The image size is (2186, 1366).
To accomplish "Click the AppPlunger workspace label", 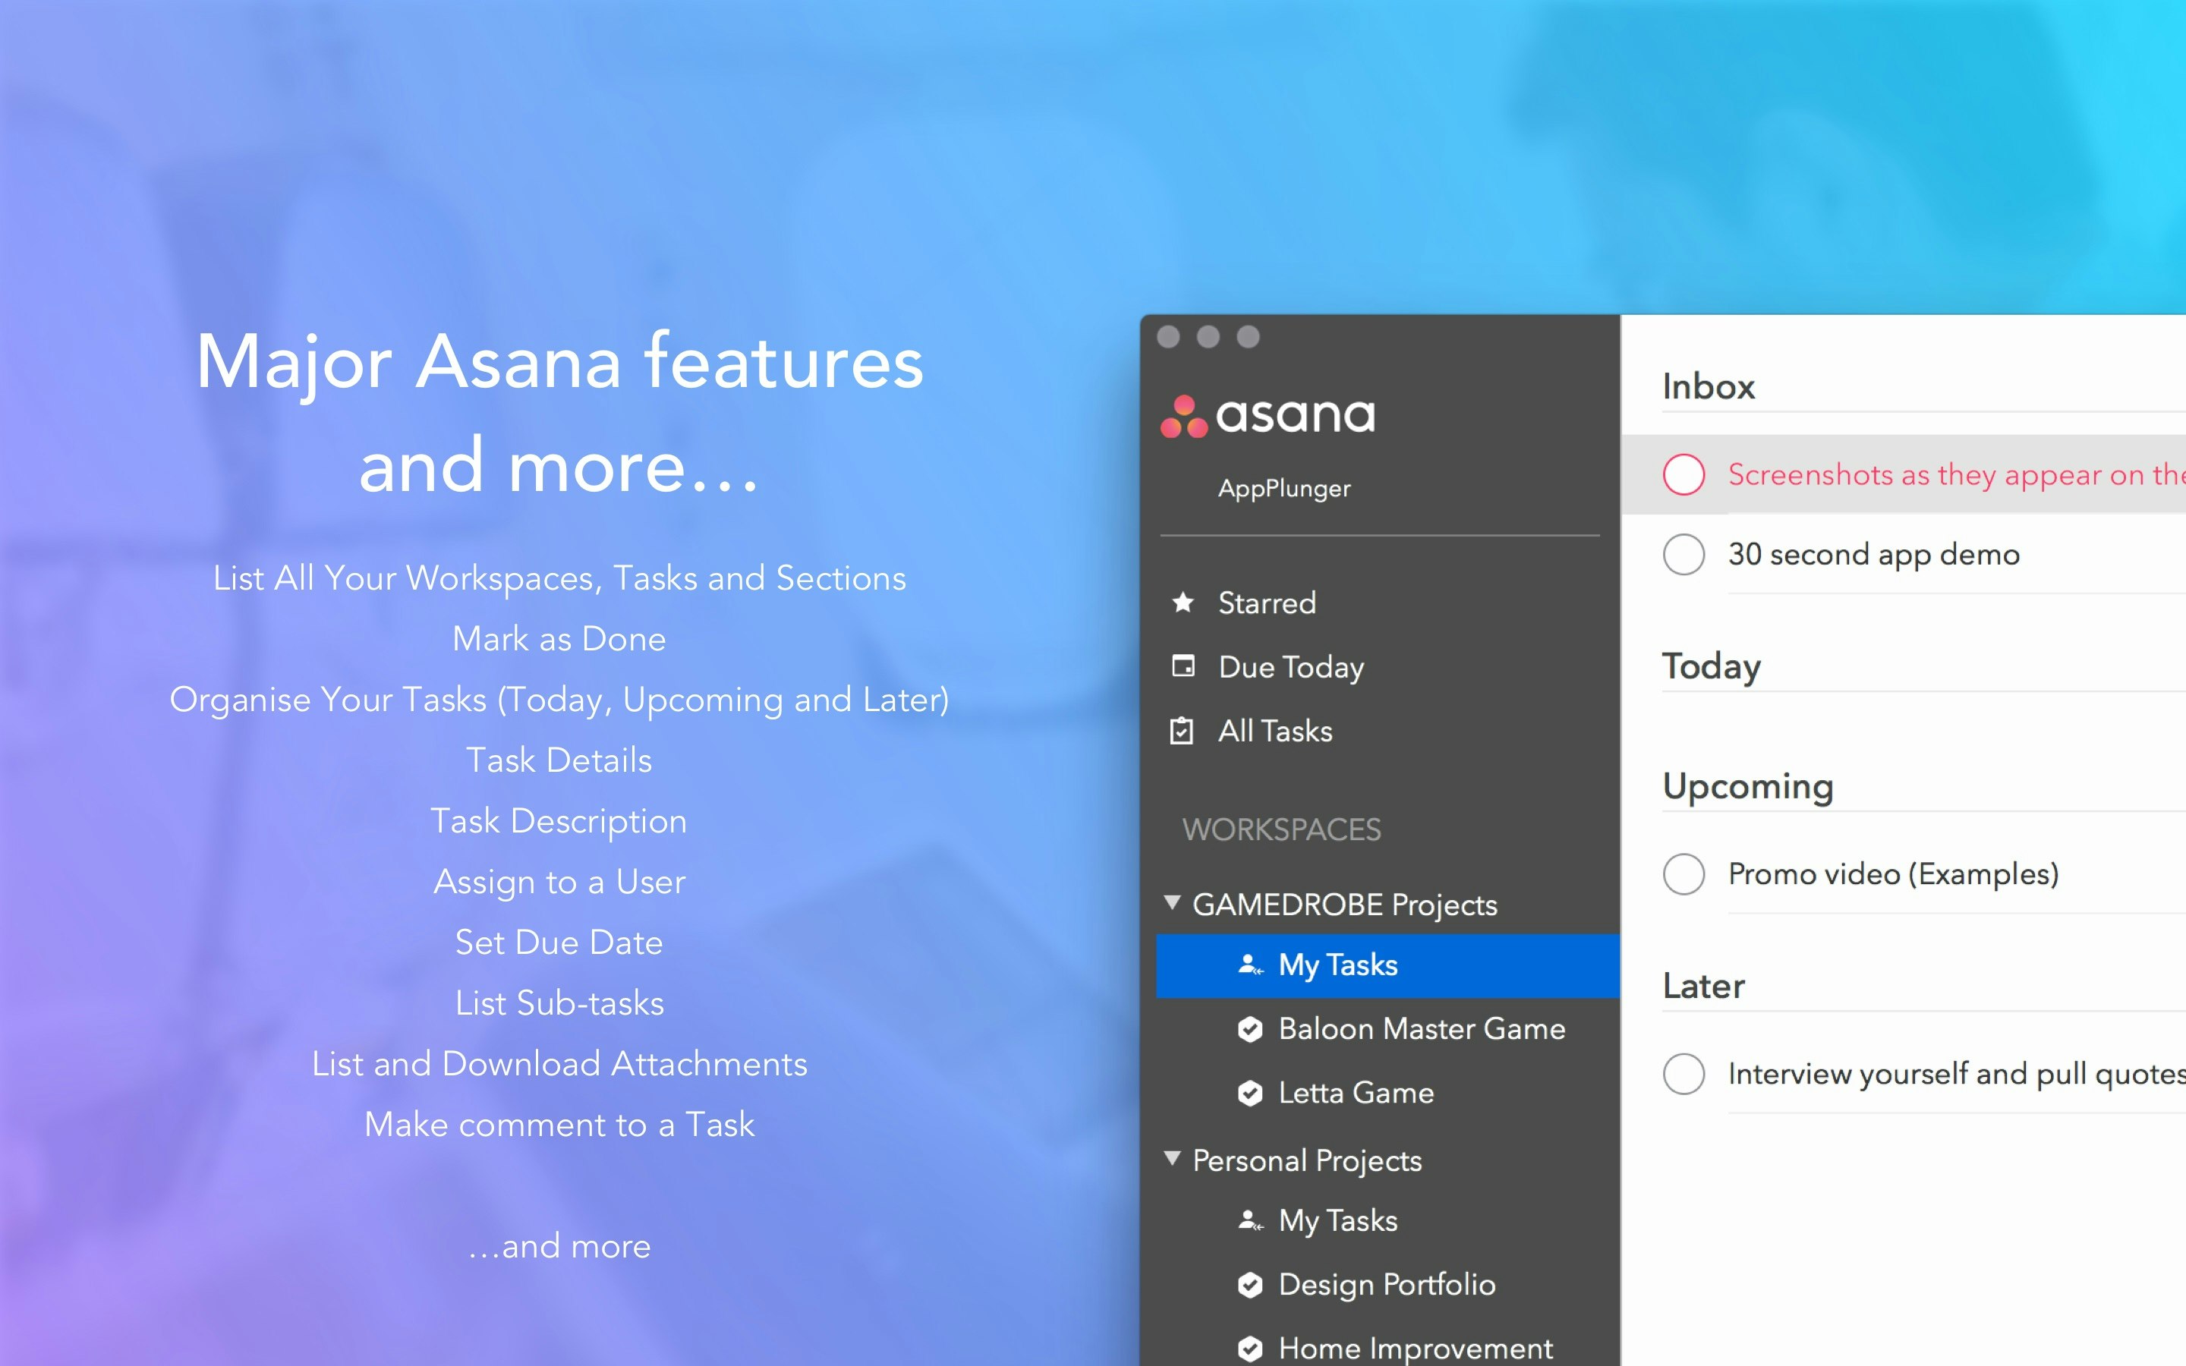I will click(x=1284, y=489).
